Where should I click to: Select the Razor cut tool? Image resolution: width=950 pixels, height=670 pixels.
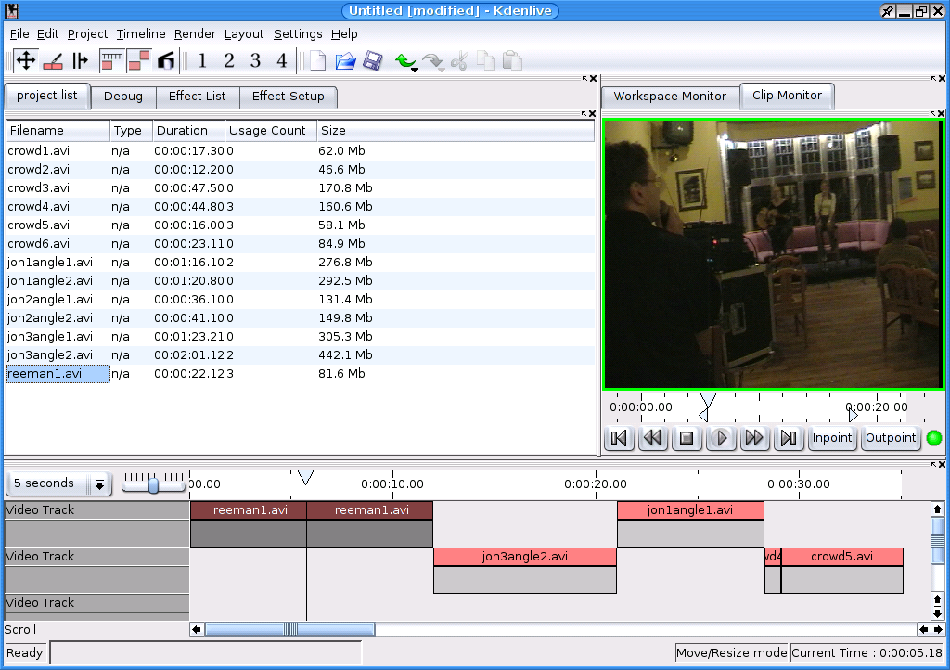(x=53, y=61)
